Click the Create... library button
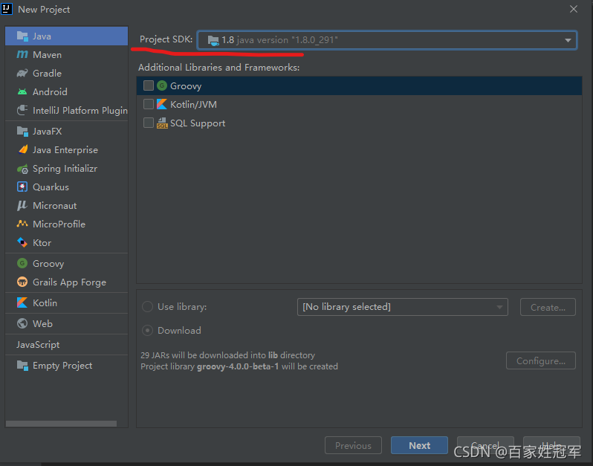Screen dimensions: 593x466 point(548,307)
